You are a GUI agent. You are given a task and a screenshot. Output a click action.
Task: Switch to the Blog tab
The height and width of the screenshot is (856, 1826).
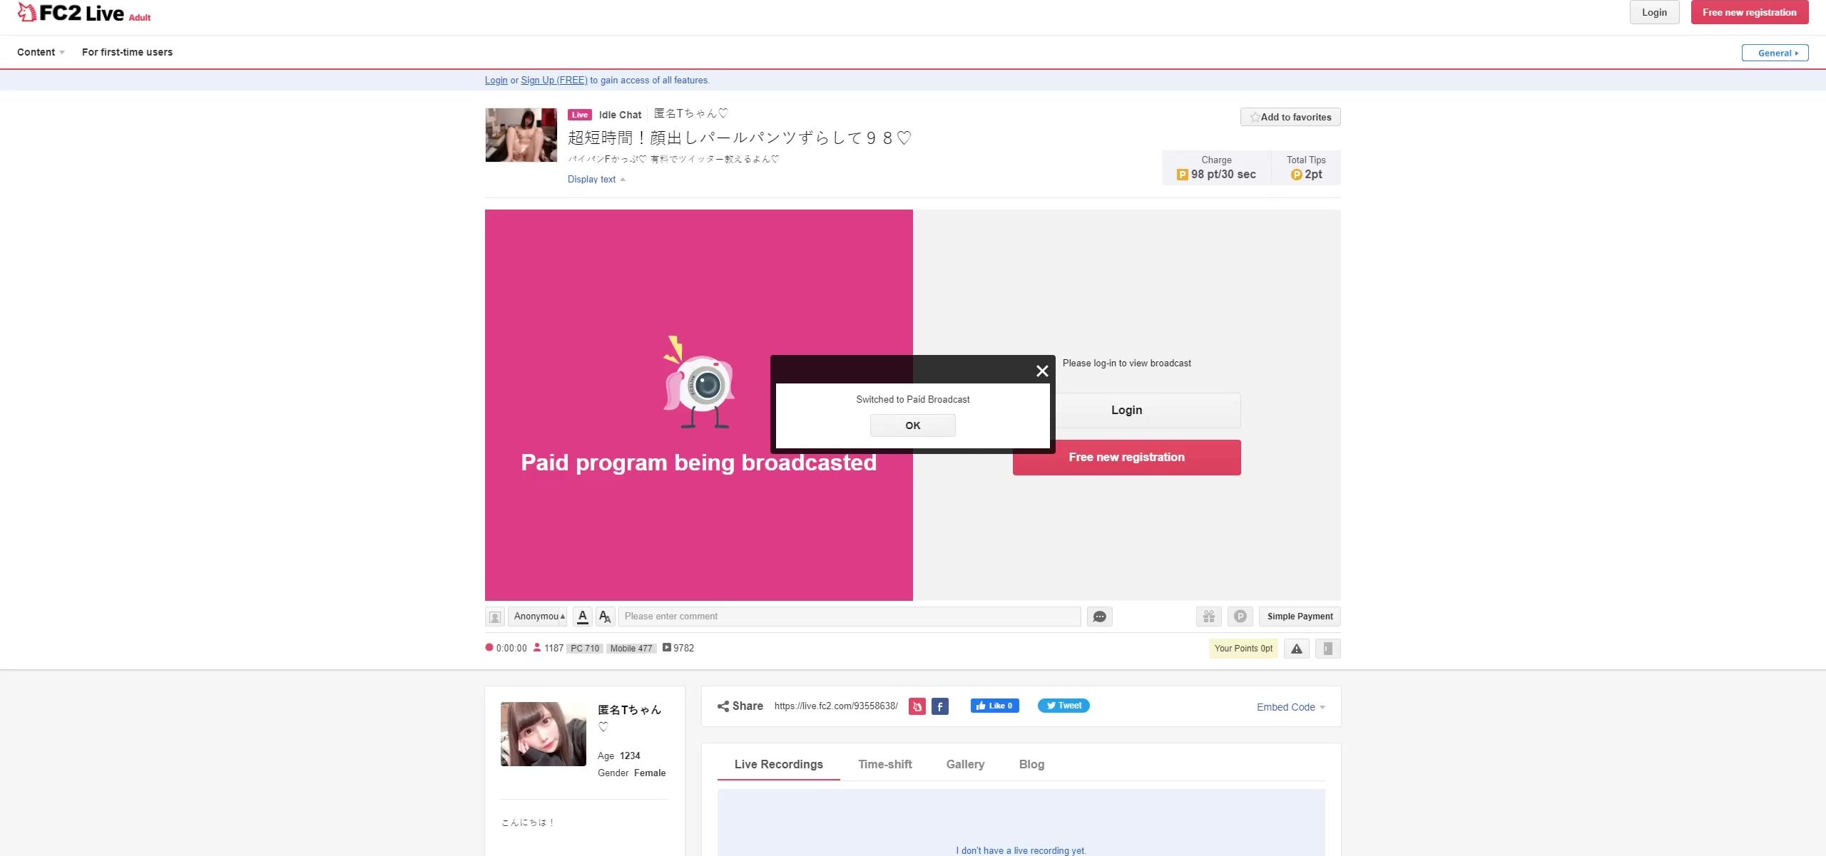pos(1031,764)
